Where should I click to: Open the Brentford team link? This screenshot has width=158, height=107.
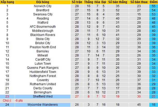click(x=42, y=10)
